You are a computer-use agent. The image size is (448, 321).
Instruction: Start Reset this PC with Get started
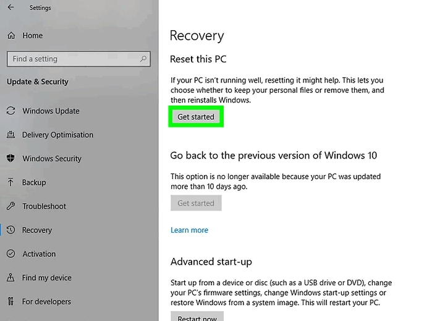point(196,117)
